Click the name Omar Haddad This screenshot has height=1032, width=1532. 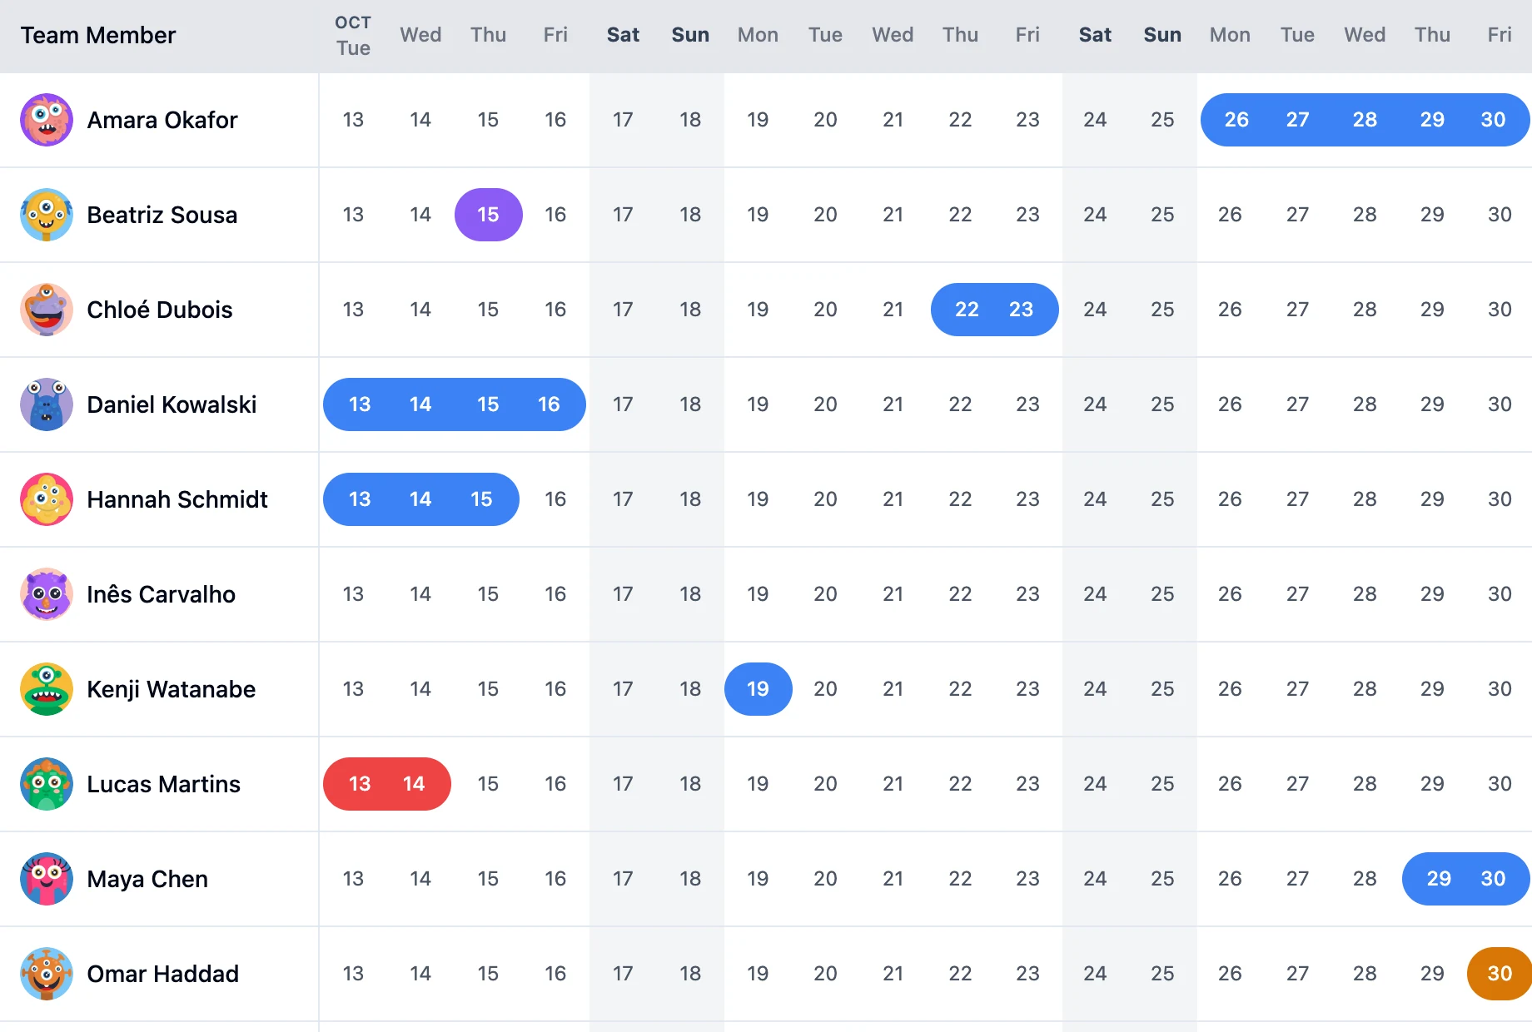click(x=163, y=974)
